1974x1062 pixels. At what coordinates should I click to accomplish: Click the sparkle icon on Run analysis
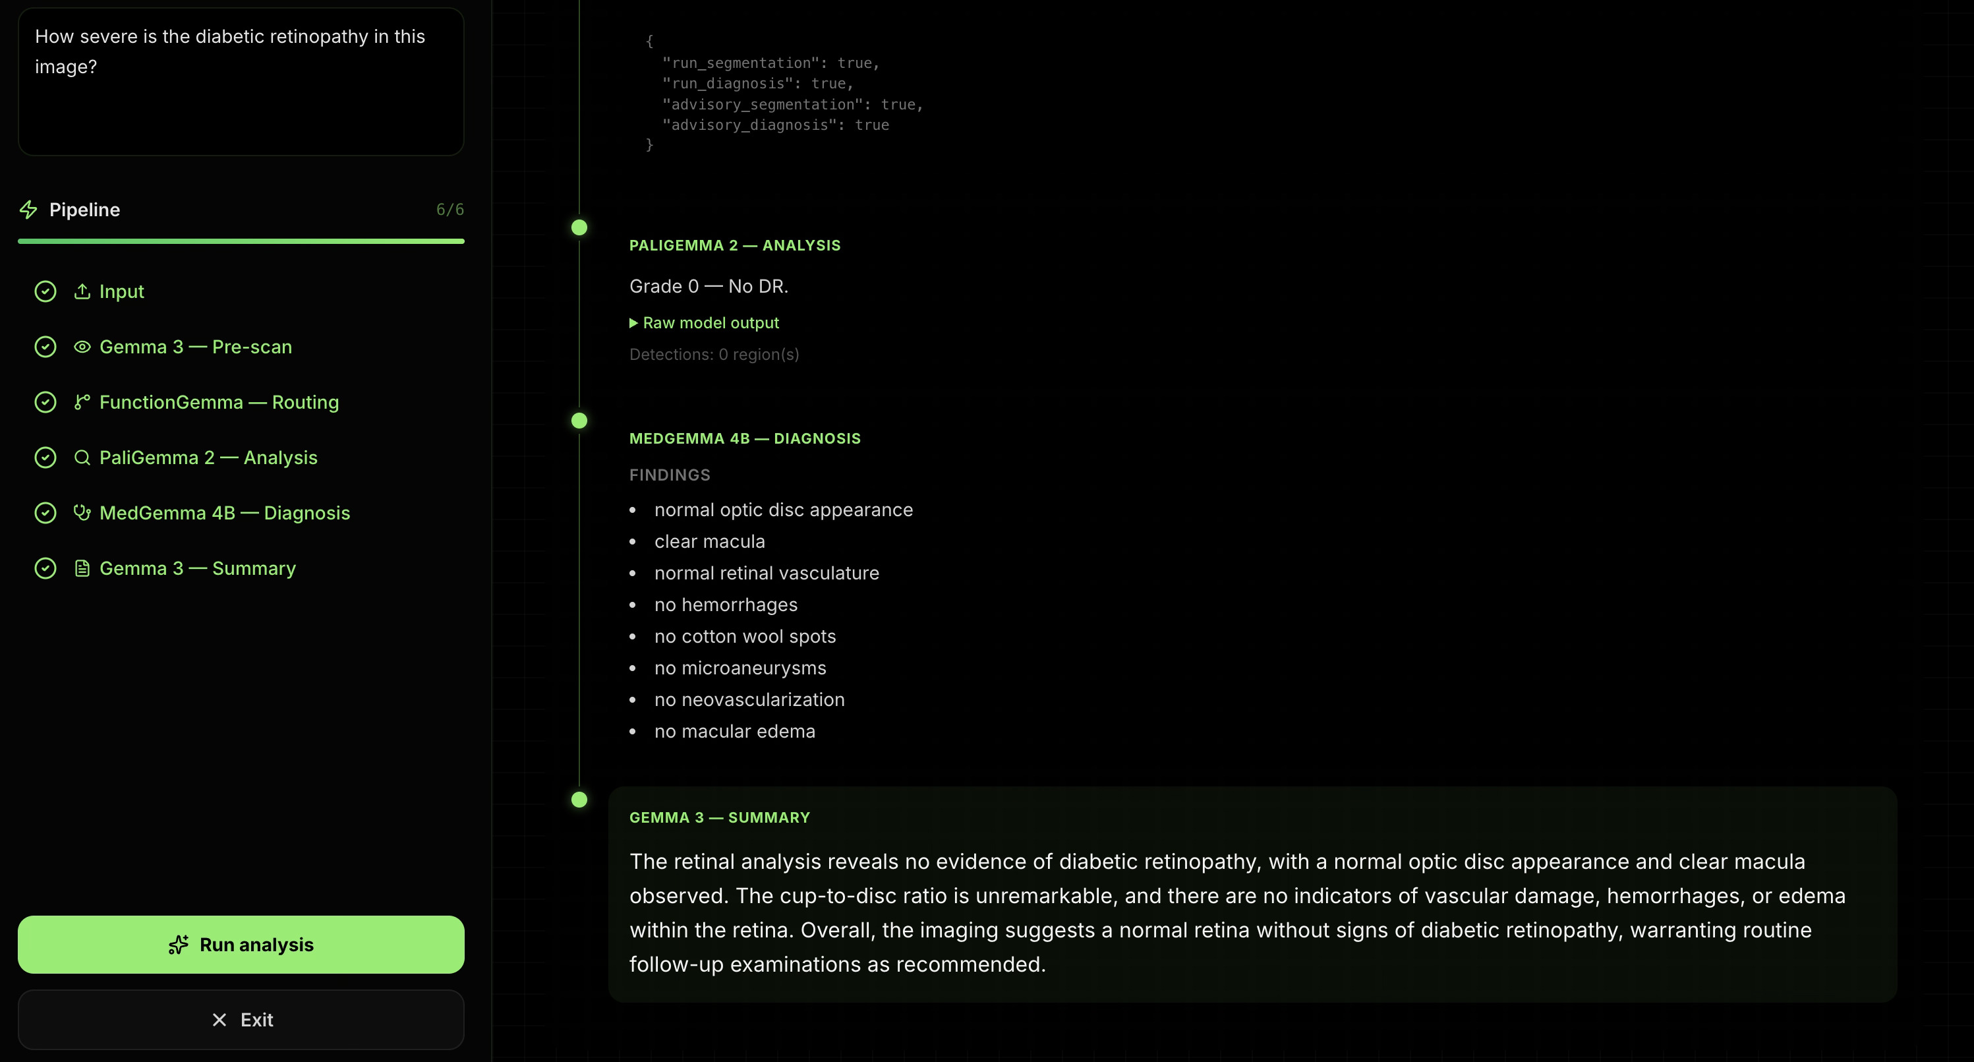coord(179,945)
